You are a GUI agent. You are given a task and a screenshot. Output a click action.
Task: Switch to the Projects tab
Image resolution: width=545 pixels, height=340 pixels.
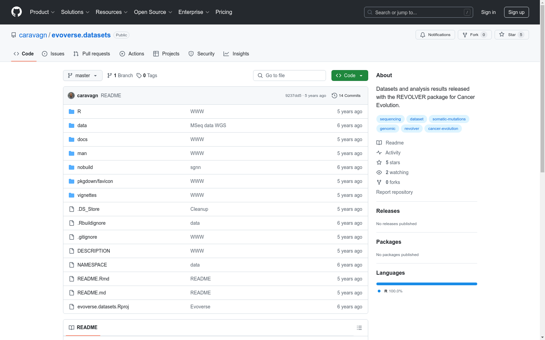click(166, 54)
